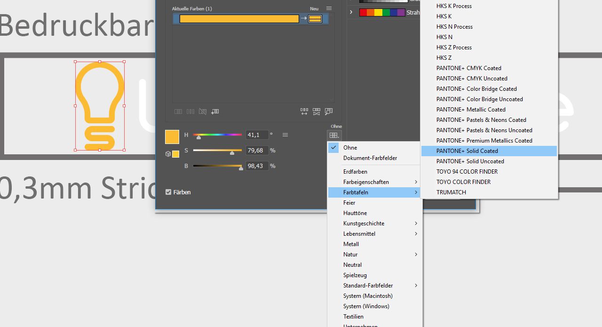Viewport: 602px width, 327px height.
Task: Open the Natur submenu
Action: [x=374, y=255]
